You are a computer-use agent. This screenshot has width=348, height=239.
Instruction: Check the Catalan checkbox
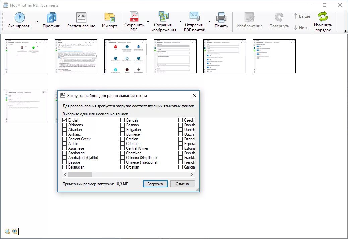tap(122, 139)
